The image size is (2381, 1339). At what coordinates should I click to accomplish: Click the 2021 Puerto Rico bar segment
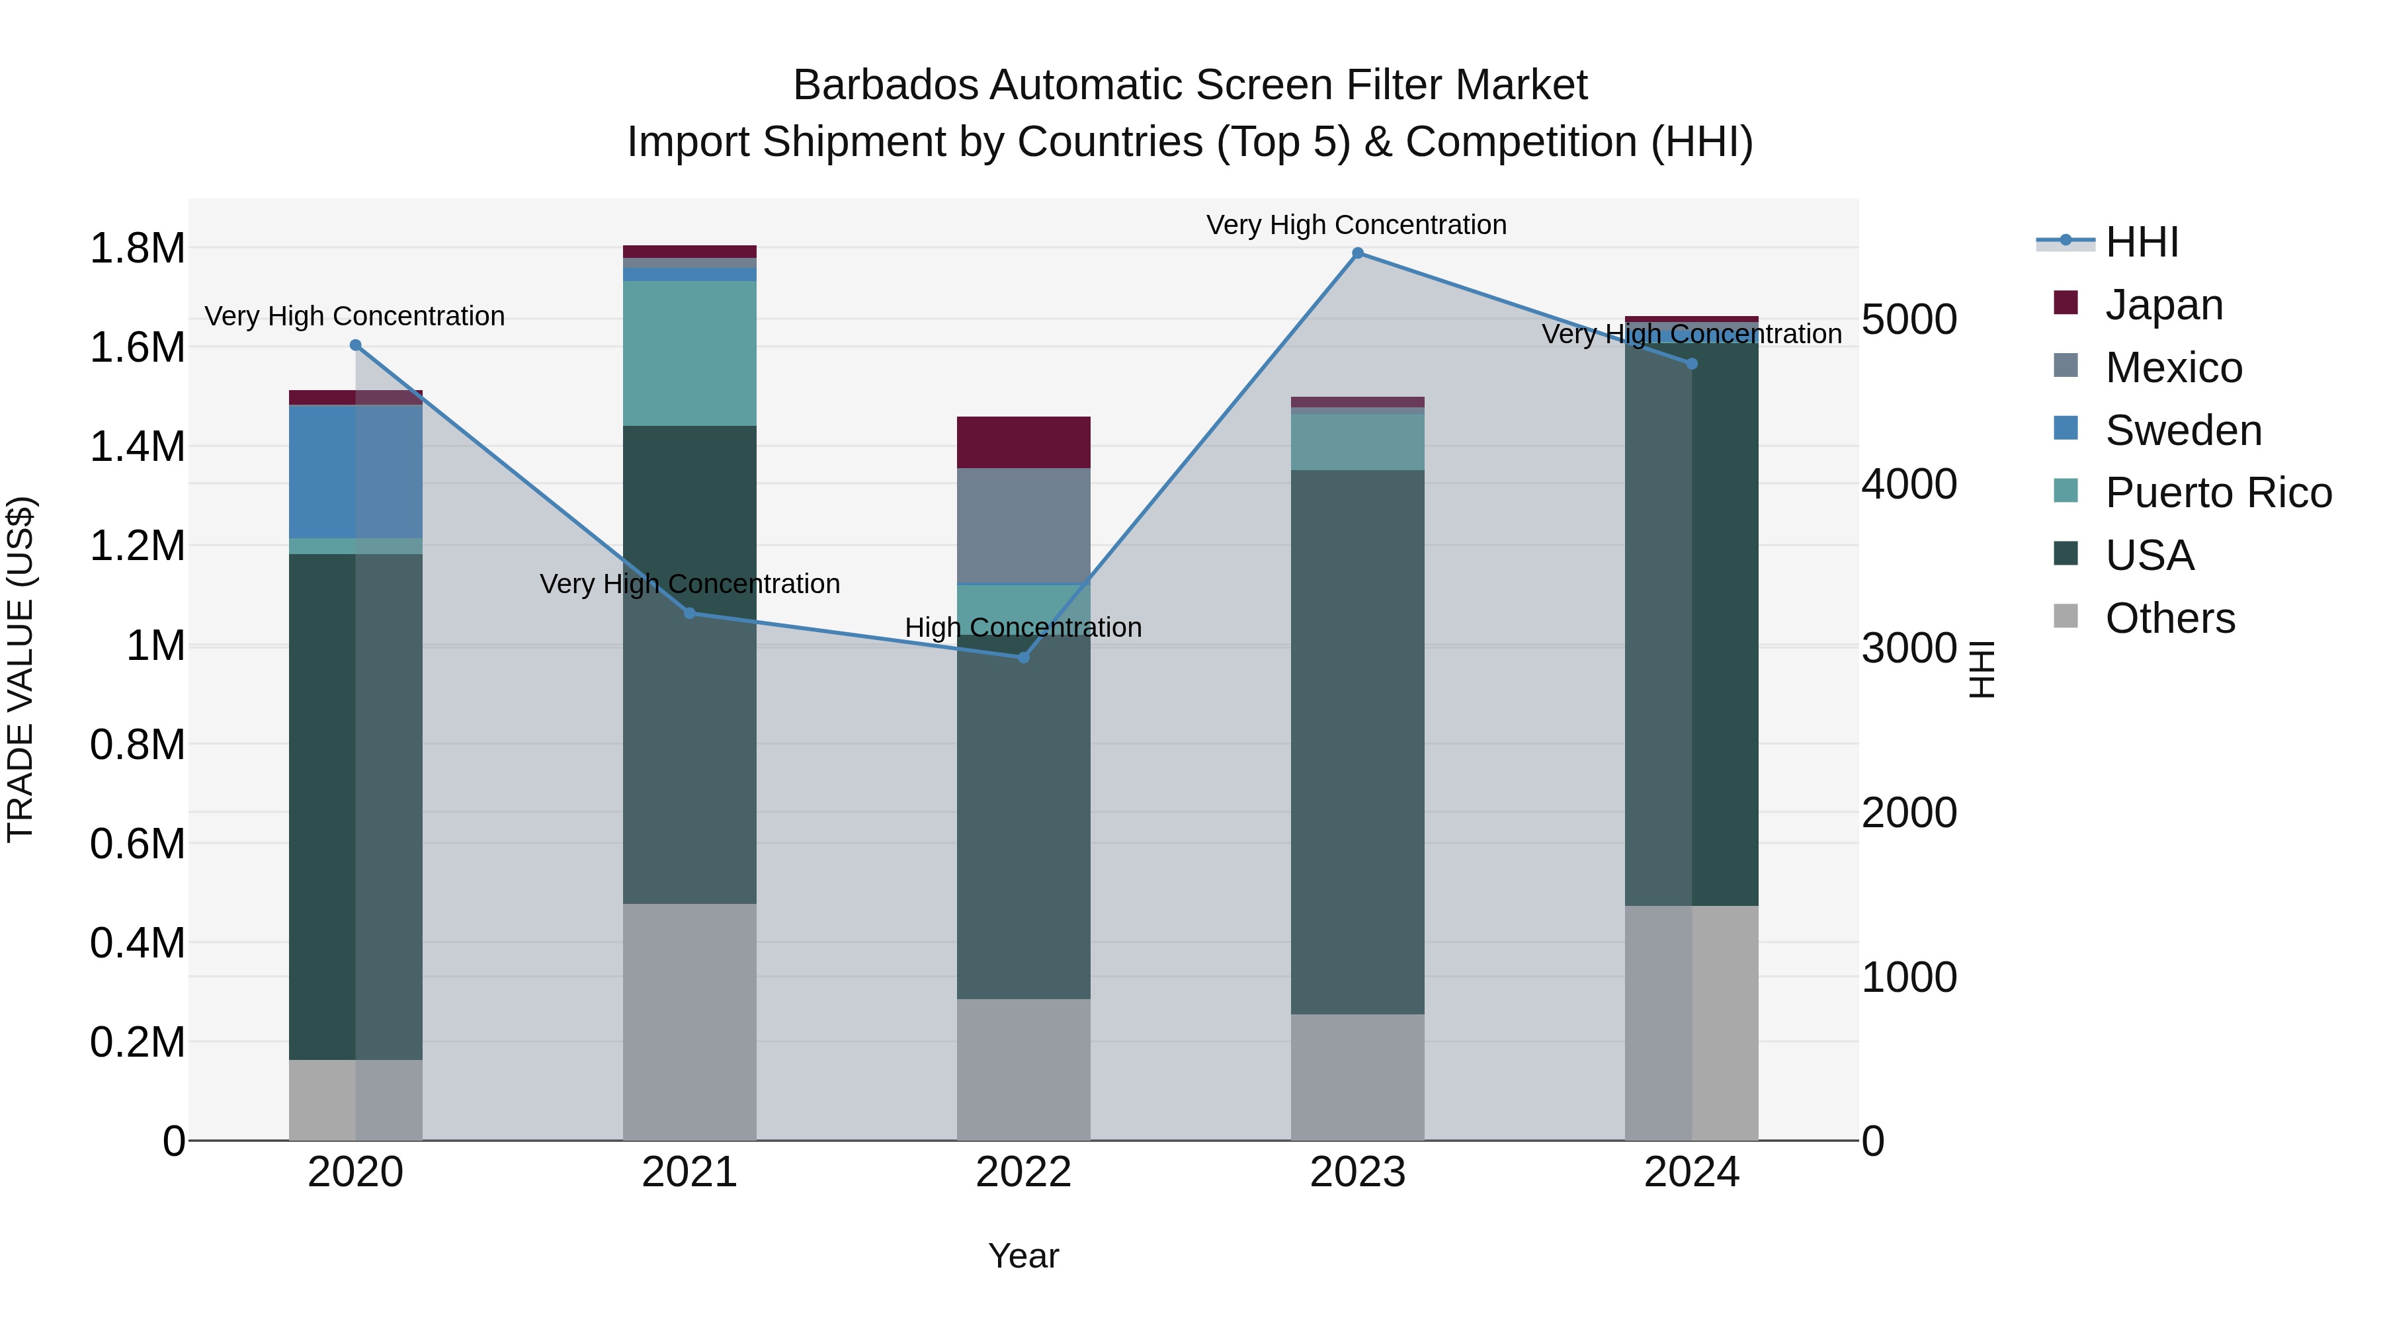690,354
